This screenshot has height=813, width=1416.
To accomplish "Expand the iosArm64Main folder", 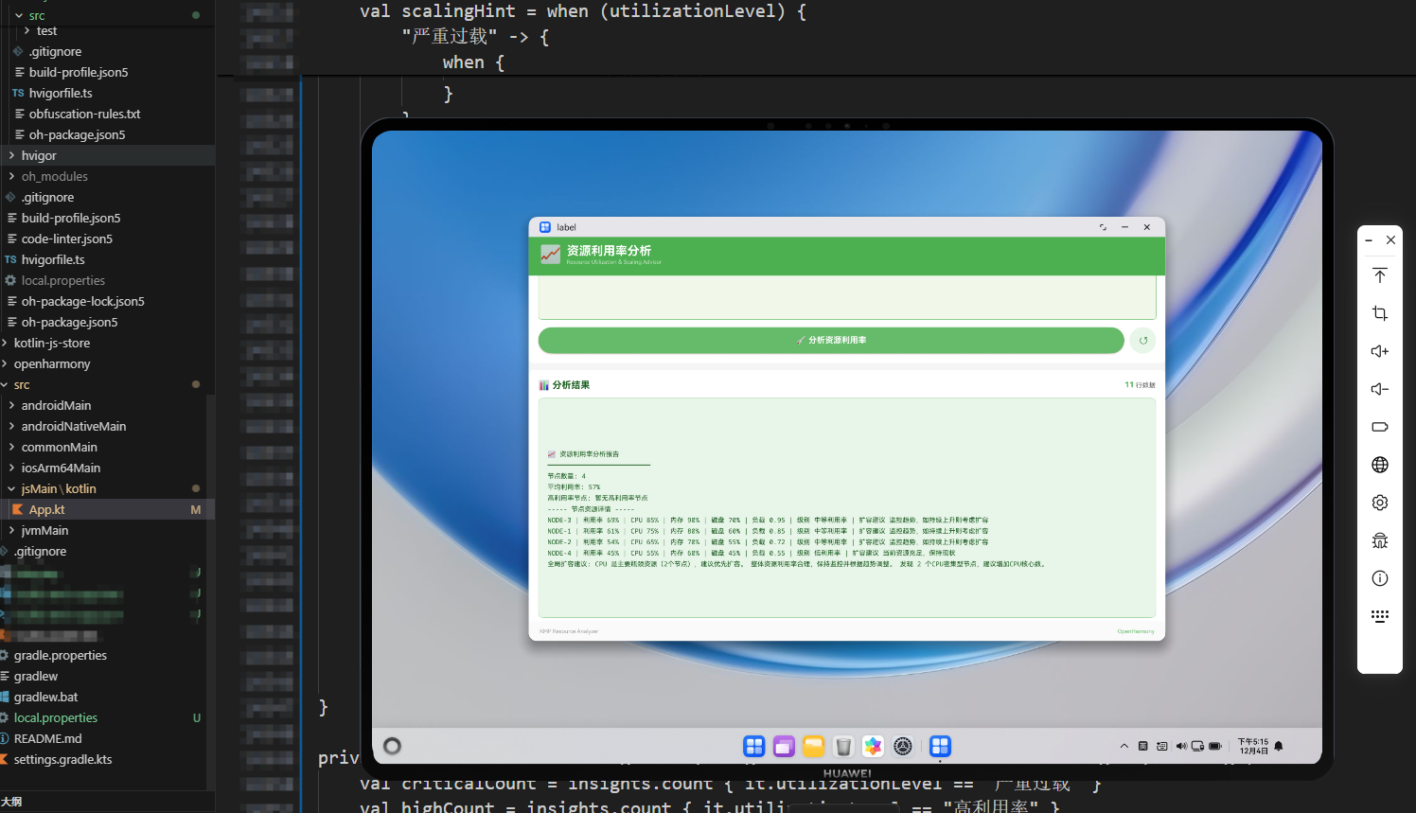I will 107,468.
